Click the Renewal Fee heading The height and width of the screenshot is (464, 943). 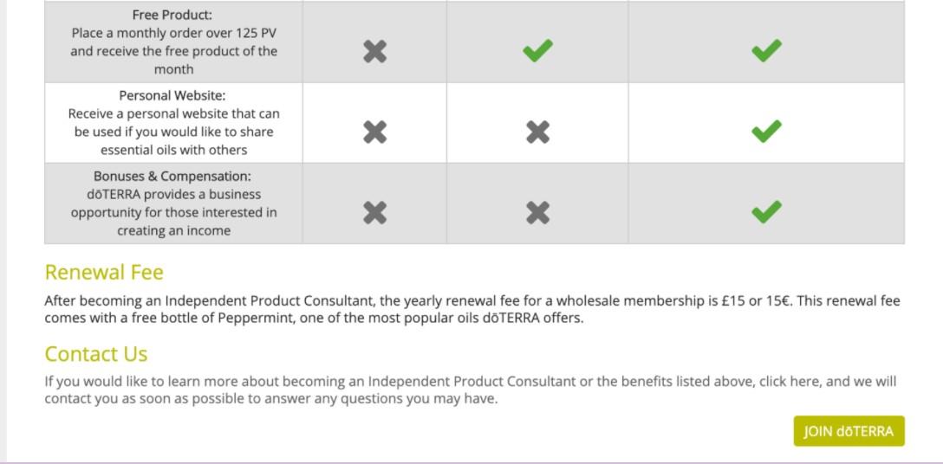coord(104,273)
